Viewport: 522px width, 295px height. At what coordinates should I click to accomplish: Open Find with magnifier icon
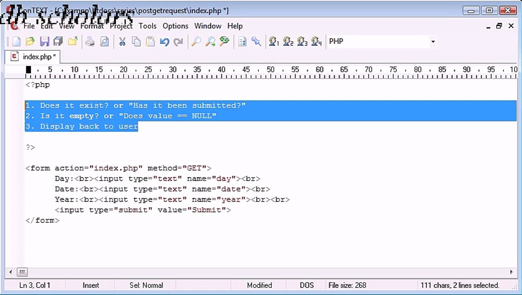(196, 41)
